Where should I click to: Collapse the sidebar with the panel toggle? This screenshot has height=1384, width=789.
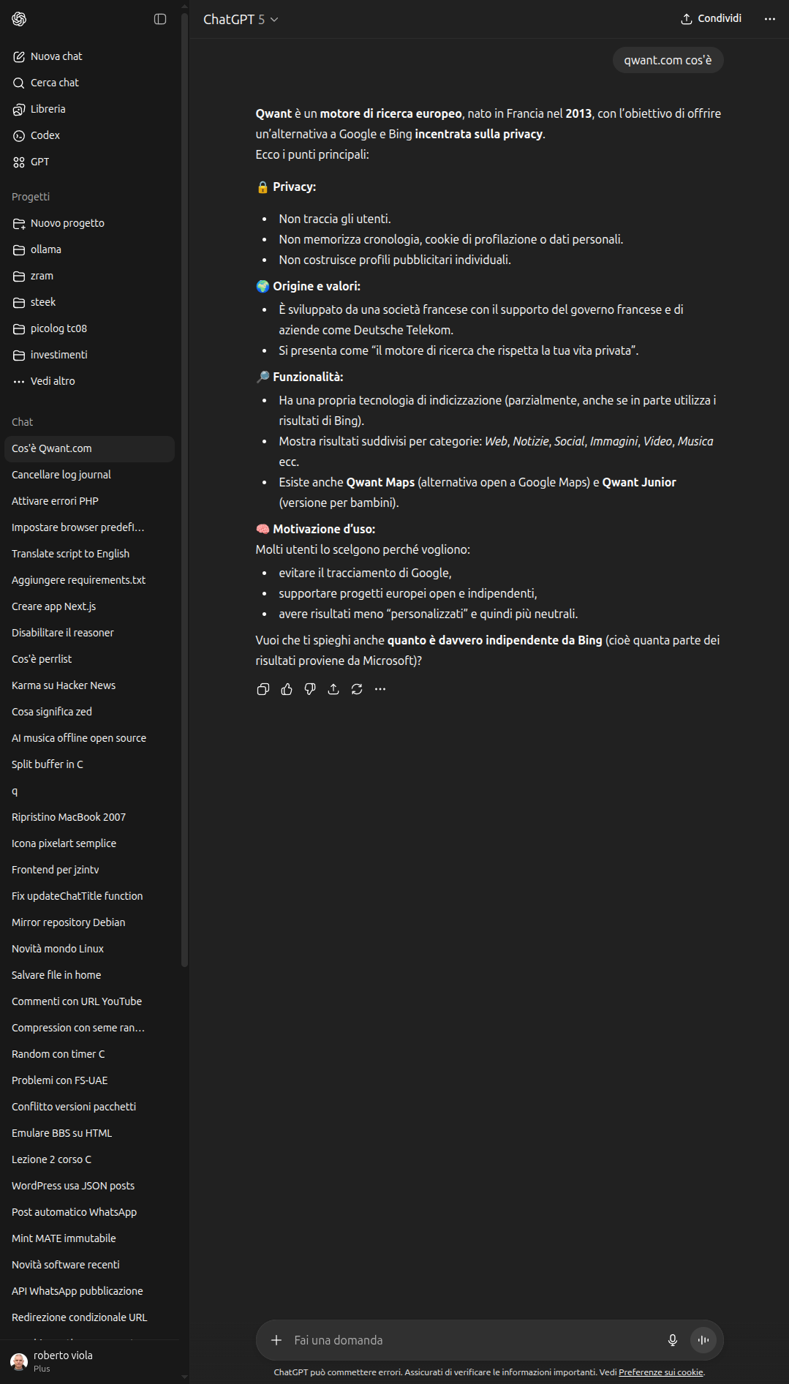tap(160, 19)
